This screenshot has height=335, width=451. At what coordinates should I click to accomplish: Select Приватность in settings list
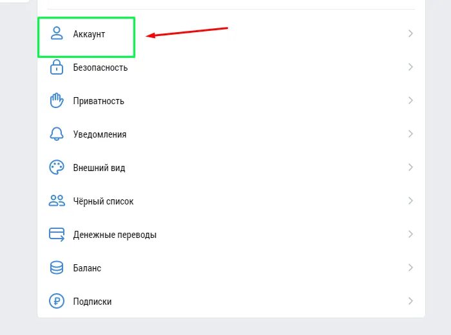(99, 101)
